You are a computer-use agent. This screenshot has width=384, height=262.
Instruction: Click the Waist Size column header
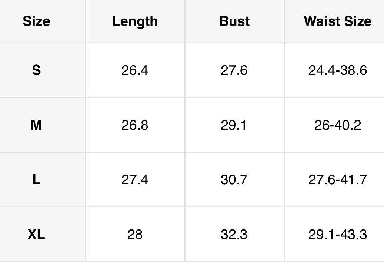point(337,21)
